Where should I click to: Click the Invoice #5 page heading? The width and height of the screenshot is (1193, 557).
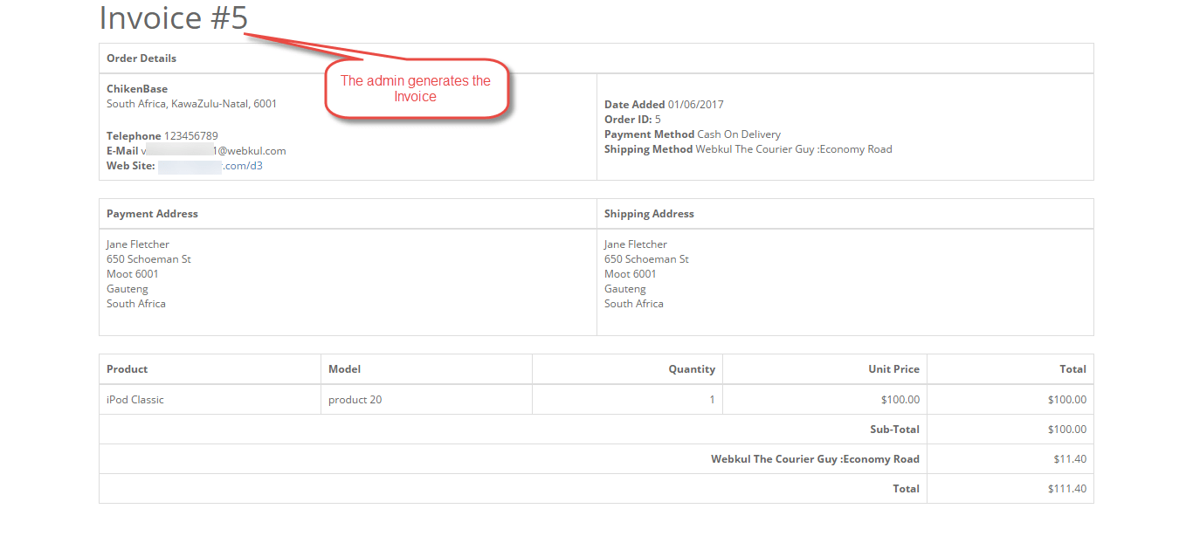click(174, 17)
